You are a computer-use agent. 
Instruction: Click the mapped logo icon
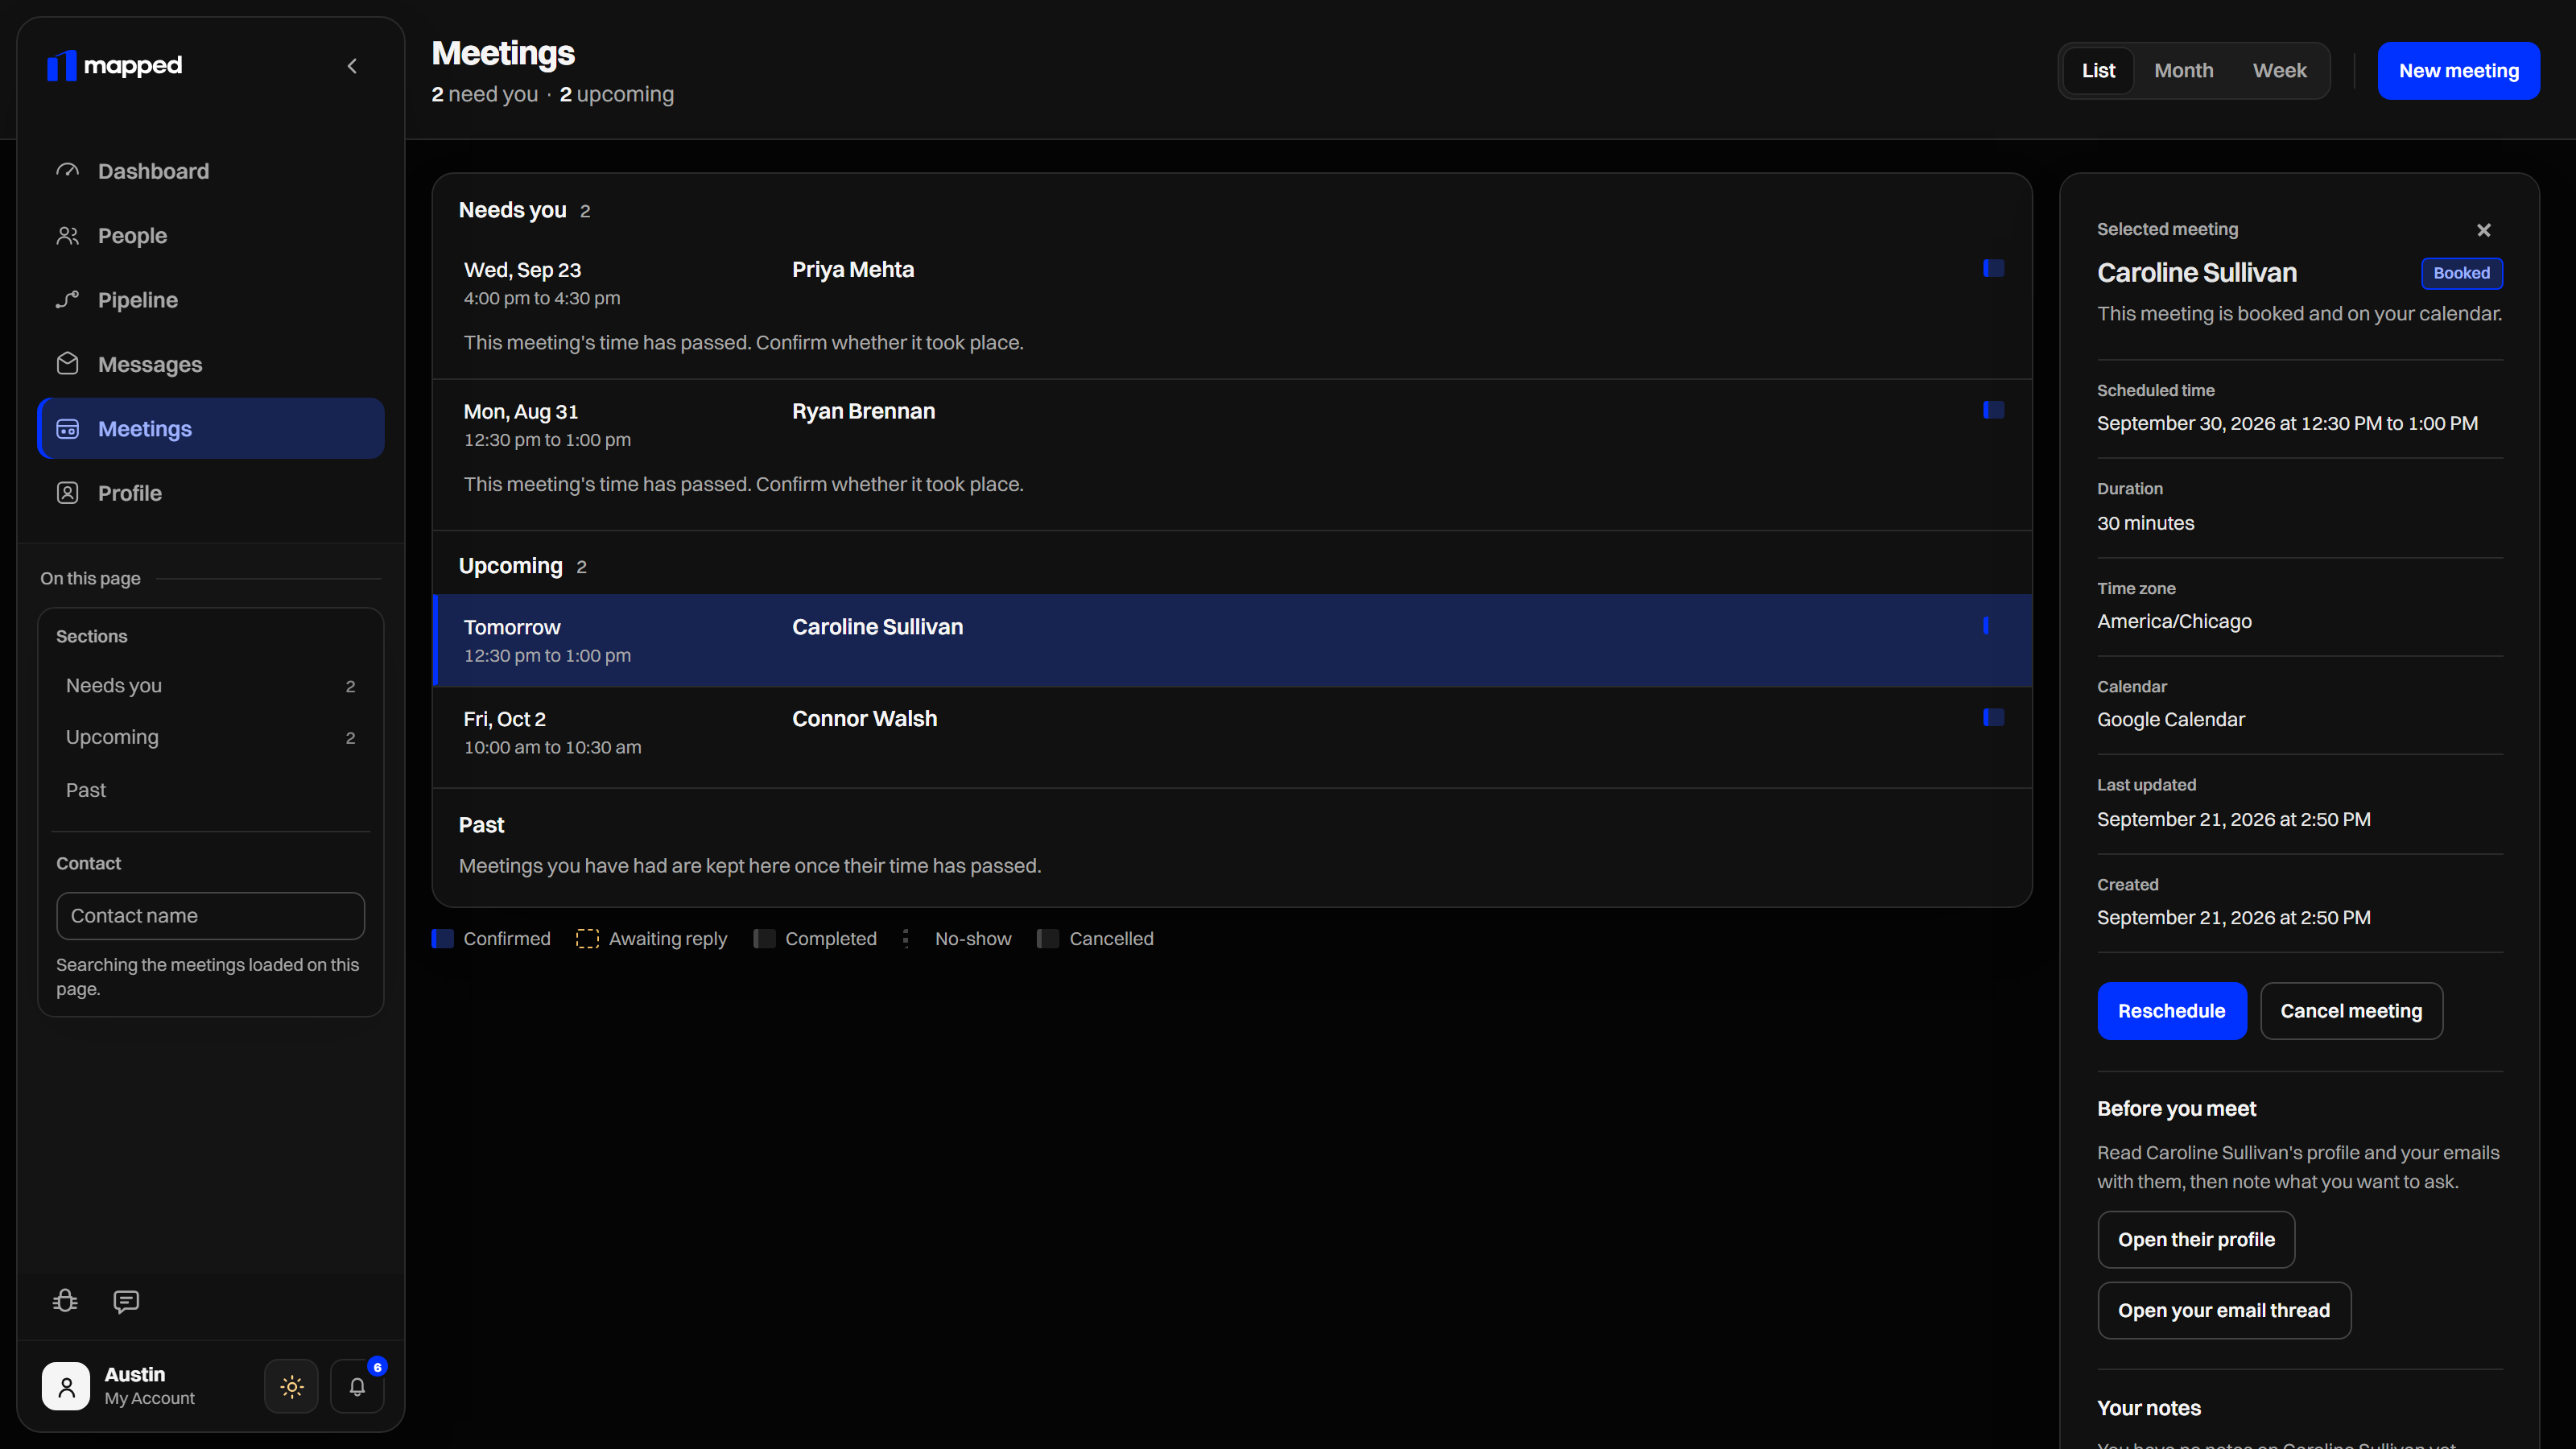tap(61, 66)
